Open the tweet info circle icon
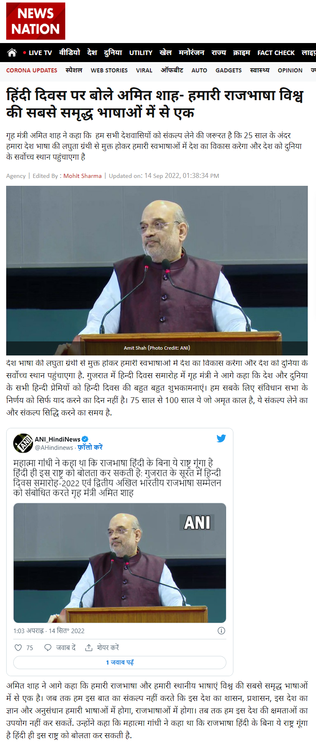Viewport: 316px width, 749px height. [x=221, y=631]
